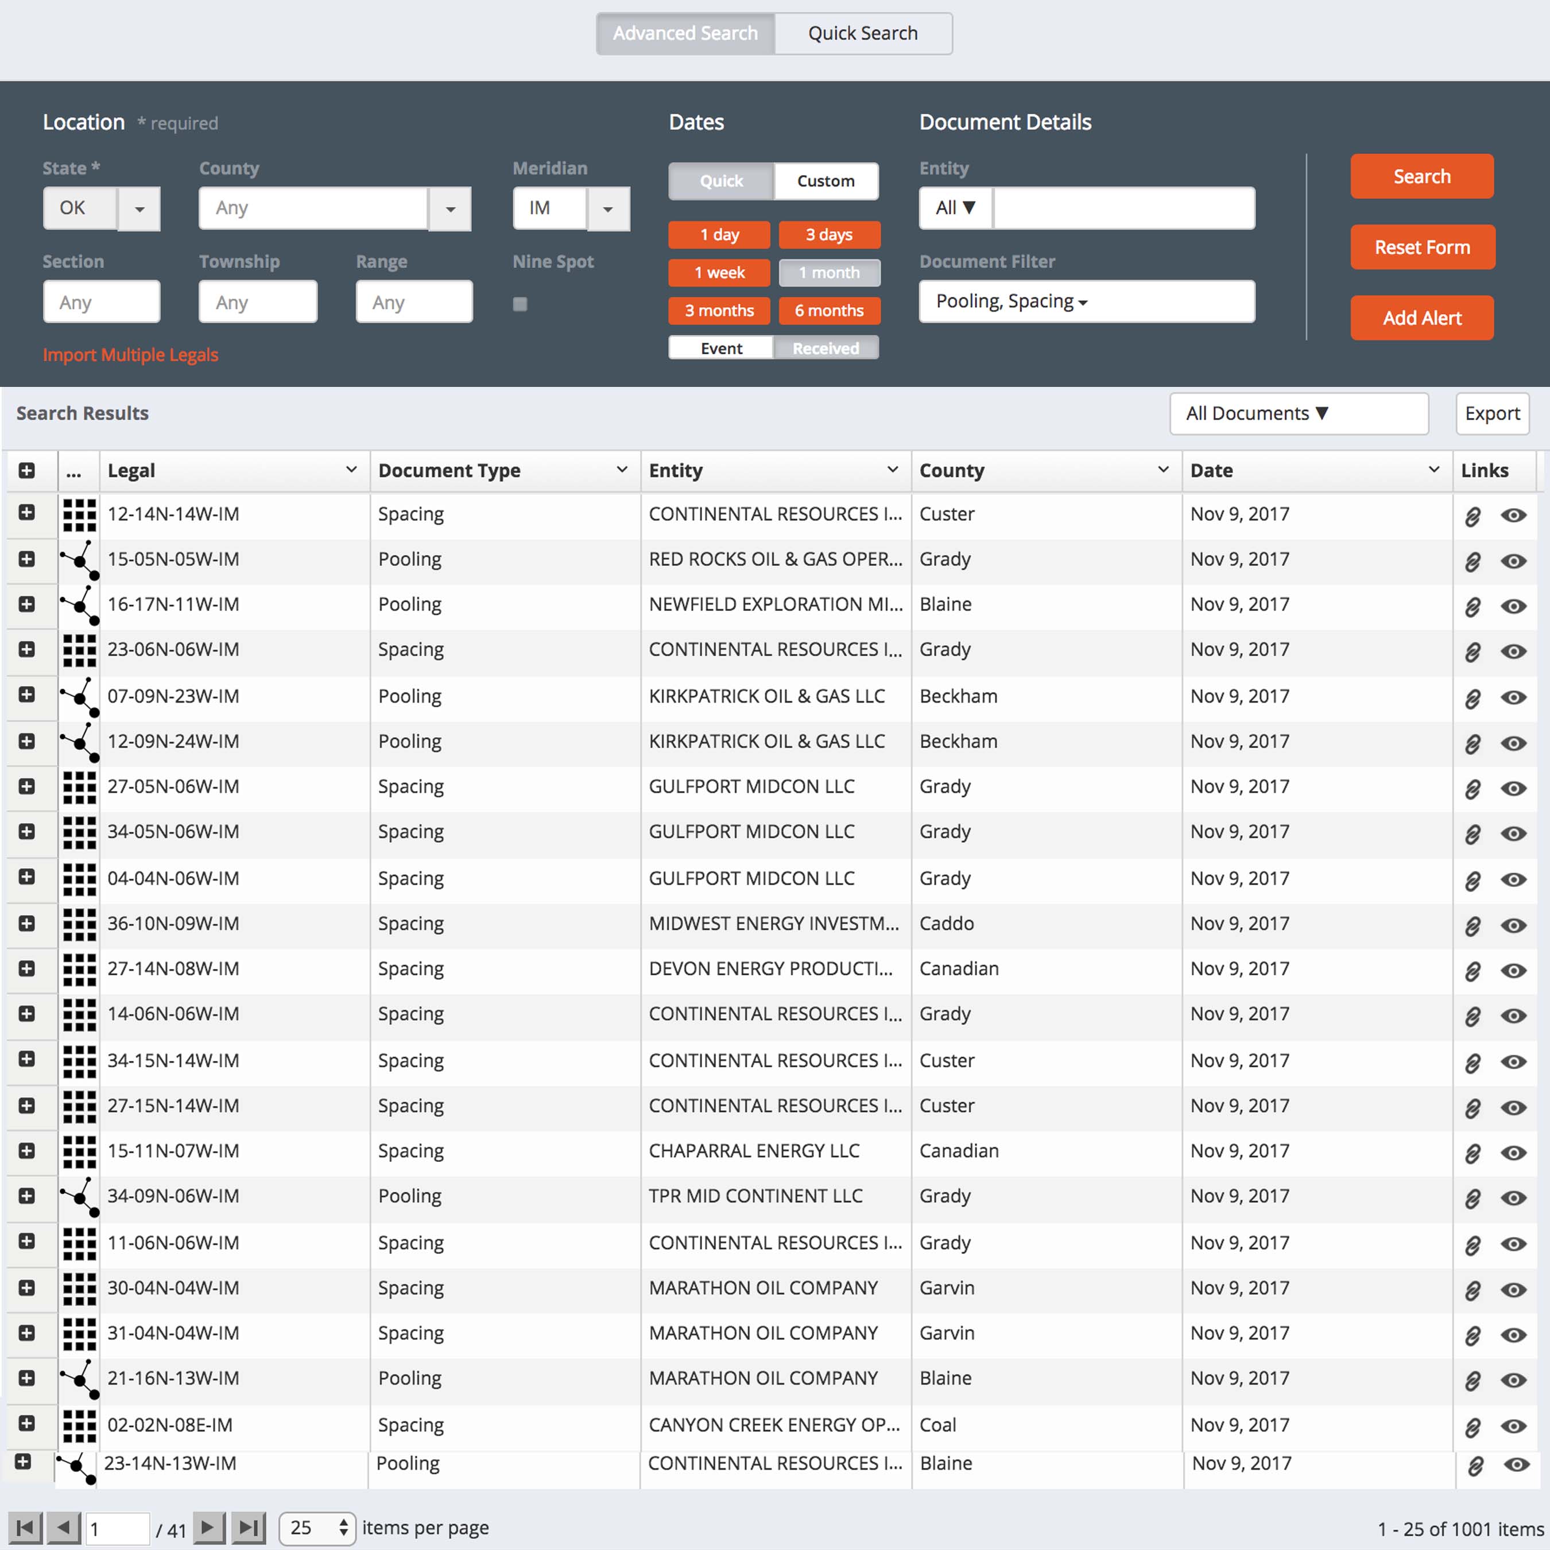Click link icon for Coal county row
Image resolution: width=1550 pixels, height=1550 pixels.
[1472, 1427]
